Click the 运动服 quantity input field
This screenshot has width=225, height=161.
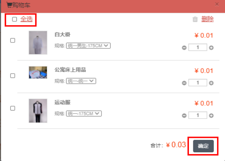pos(198,115)
